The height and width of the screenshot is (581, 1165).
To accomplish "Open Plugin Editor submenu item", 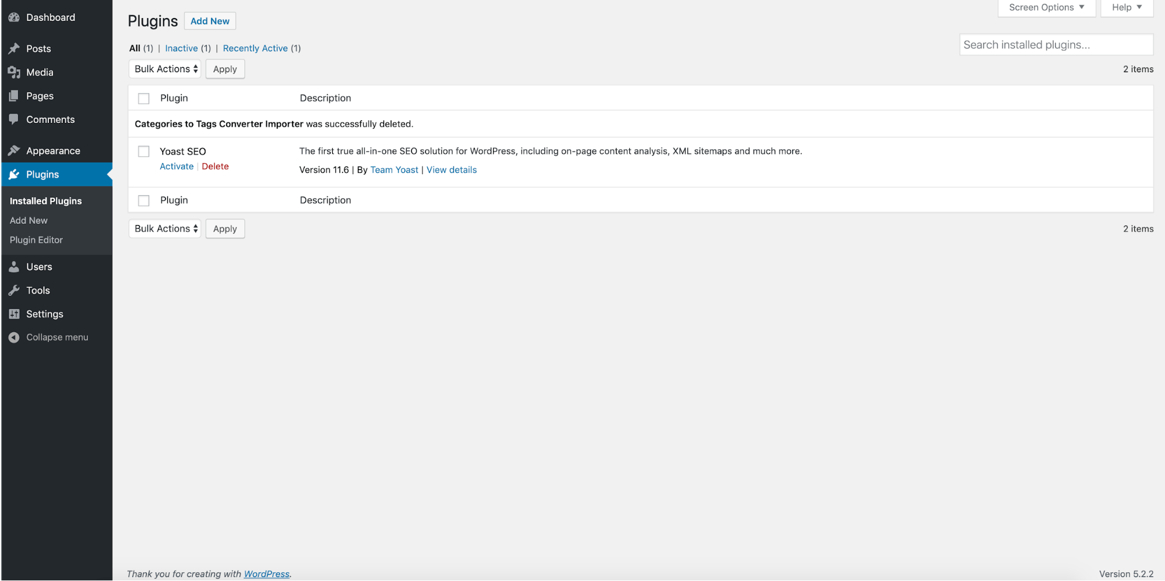I will (x=36, y=240).
